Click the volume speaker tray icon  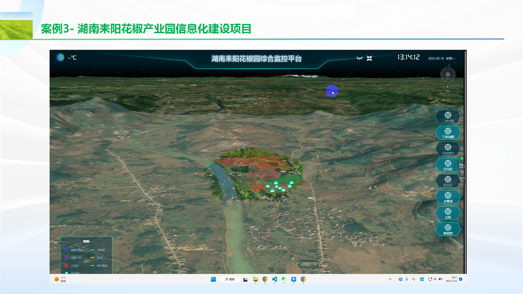click(x=435, y=279)
